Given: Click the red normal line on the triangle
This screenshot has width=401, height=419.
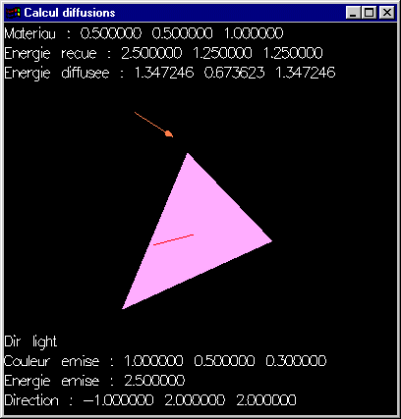Looking at the screenshot, I should (173, 239).
